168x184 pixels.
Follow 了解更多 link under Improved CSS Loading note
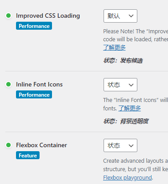(x=114, y=47)
